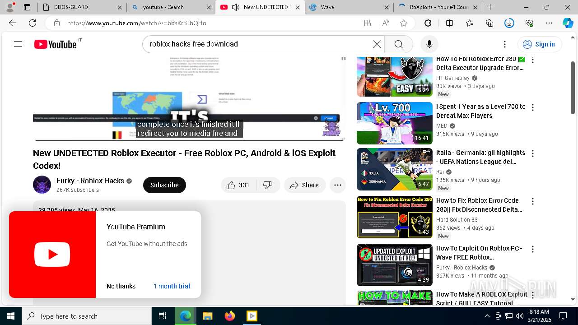
Task: Open Furky channel avatar
Action: click(42, 185)
